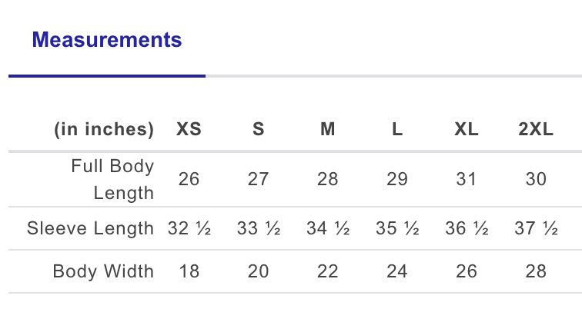Click the S size column header
Screen dimensions: 582x332
pos(259,130)
